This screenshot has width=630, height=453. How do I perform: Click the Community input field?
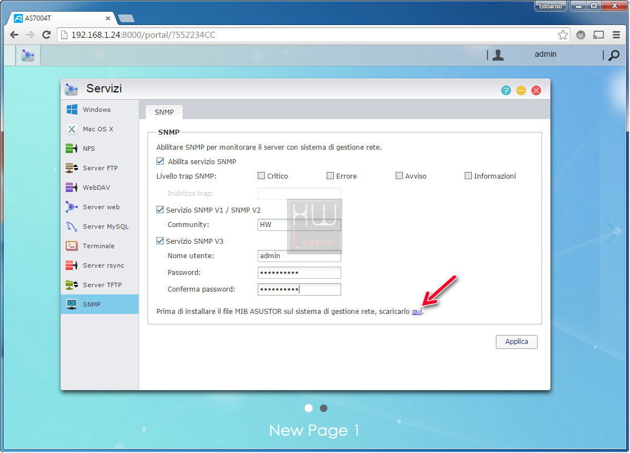(299, 224)
